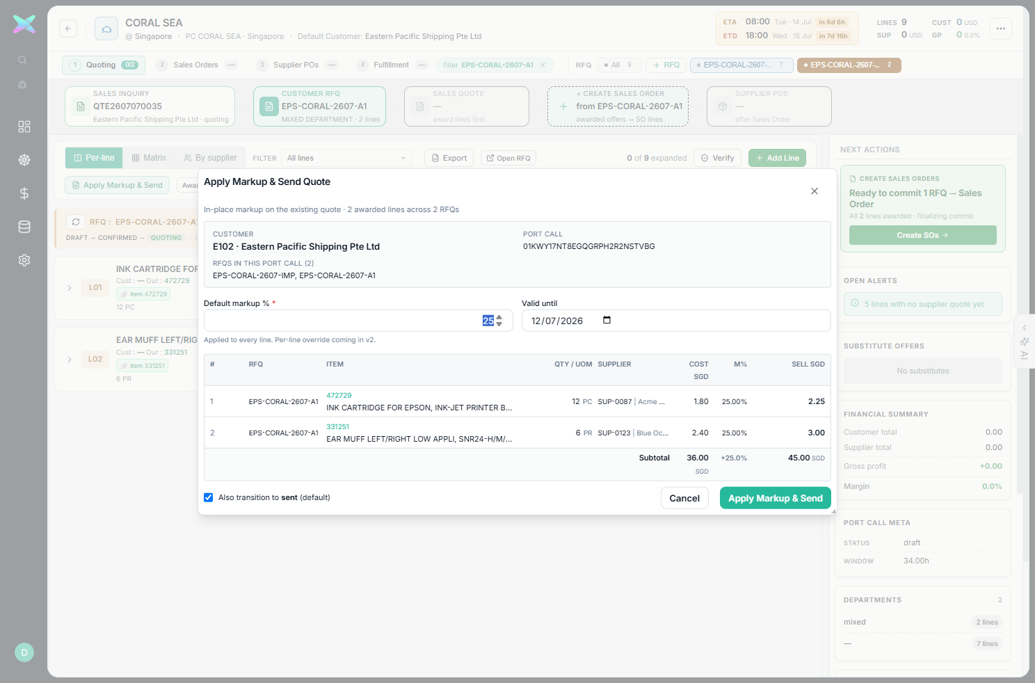
Task: Click the Cancel button
Action: tap(684, 498)
